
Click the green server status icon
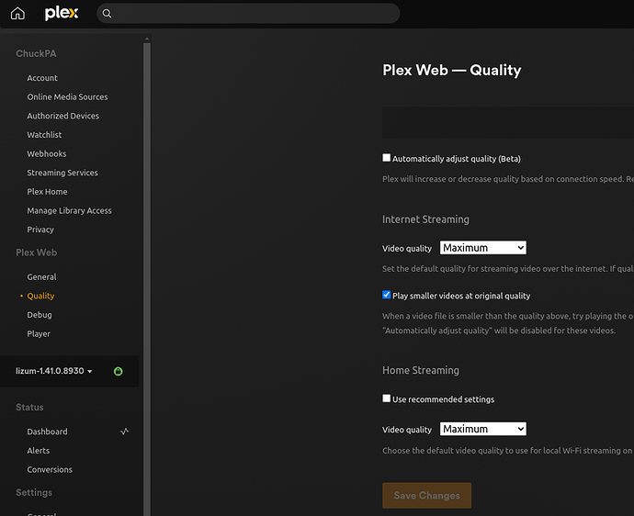tap(118, 371)
